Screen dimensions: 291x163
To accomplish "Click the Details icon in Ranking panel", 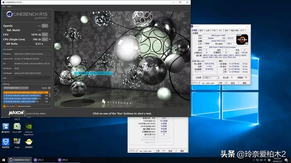I will [x=50, y=88].
